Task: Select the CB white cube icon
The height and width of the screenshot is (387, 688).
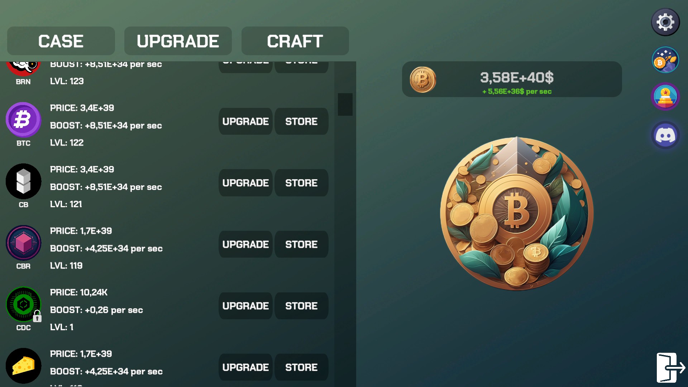Action: (x=23, y=181)
